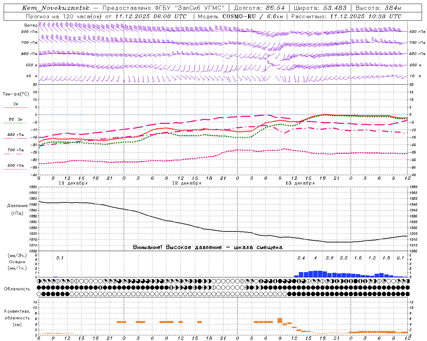
Task: Click the 700 гПа entry in temperature legend
Action: pyautogui.click(x=16, y=150)
